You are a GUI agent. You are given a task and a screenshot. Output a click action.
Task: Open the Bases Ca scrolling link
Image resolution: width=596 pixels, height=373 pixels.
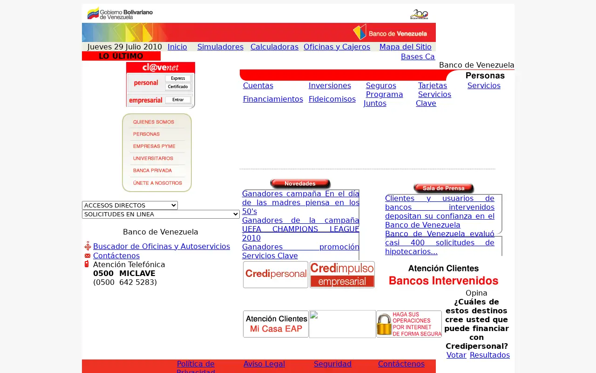[x=418, y=56]
